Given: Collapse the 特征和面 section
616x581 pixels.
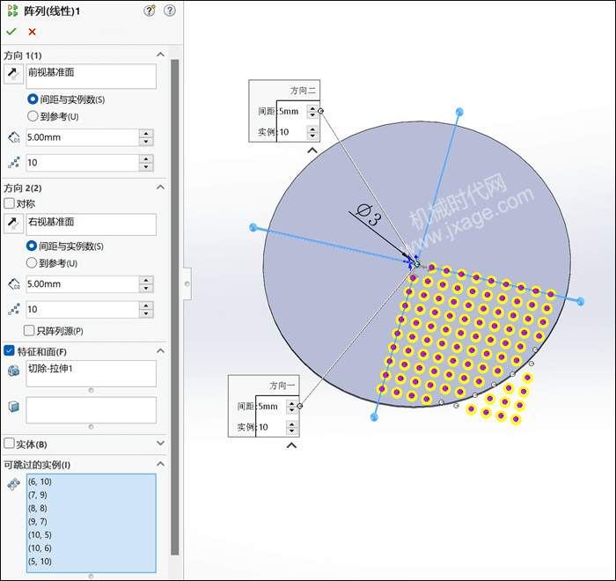Looking at the screenshot, I should (161, 350).
